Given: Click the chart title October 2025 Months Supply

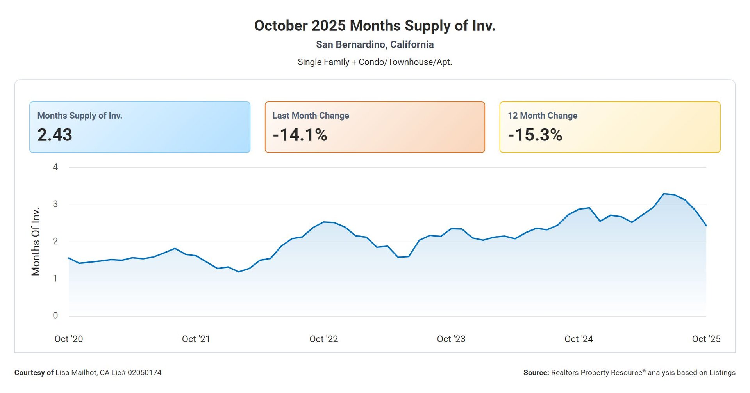Looking at the screenshot, I should coord(375,26).
